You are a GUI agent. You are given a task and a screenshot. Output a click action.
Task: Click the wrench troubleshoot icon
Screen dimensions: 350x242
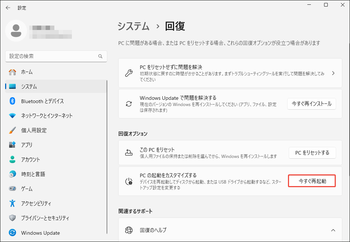[x=129, y=73]
